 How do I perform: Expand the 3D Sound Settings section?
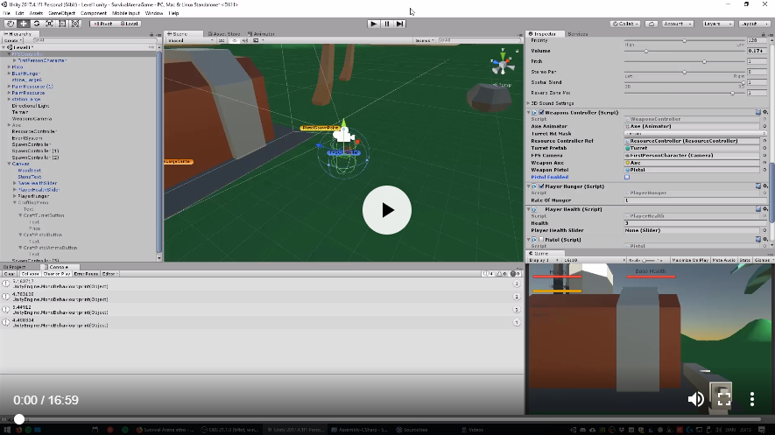click(529, 103)
